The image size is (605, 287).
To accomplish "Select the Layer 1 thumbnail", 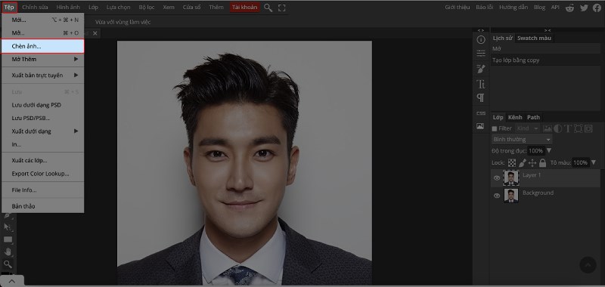I will [511, 178].
